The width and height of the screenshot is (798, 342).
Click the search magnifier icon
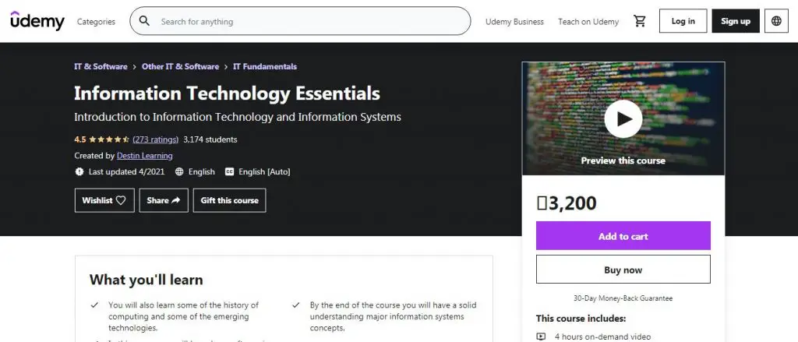click(x=144, y=21)
